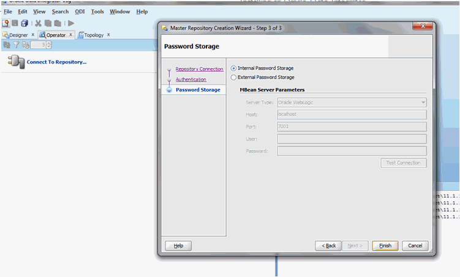Click the Cancel button

click(415, 246)
